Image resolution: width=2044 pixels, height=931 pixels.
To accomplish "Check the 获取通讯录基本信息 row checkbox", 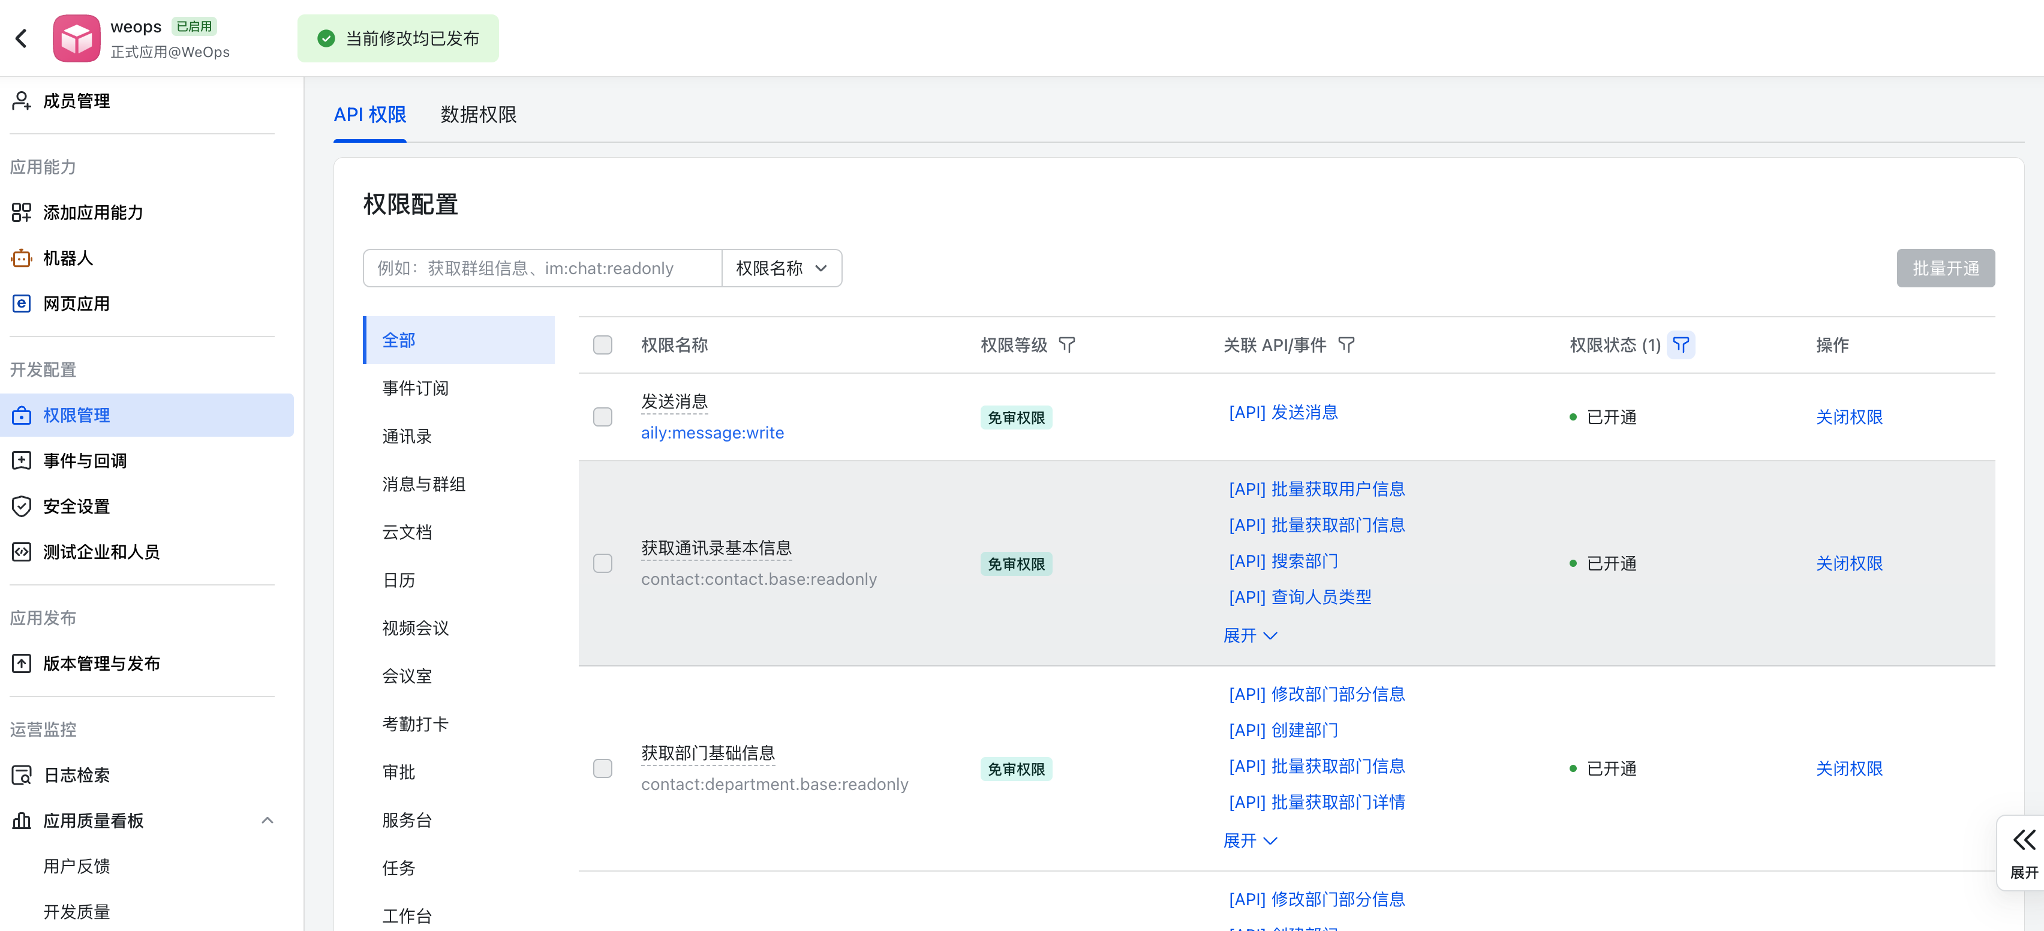I will (603, 563).
